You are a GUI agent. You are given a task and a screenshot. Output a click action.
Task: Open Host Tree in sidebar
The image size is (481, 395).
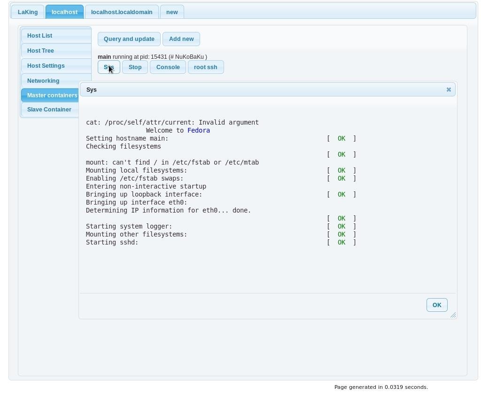56,51
